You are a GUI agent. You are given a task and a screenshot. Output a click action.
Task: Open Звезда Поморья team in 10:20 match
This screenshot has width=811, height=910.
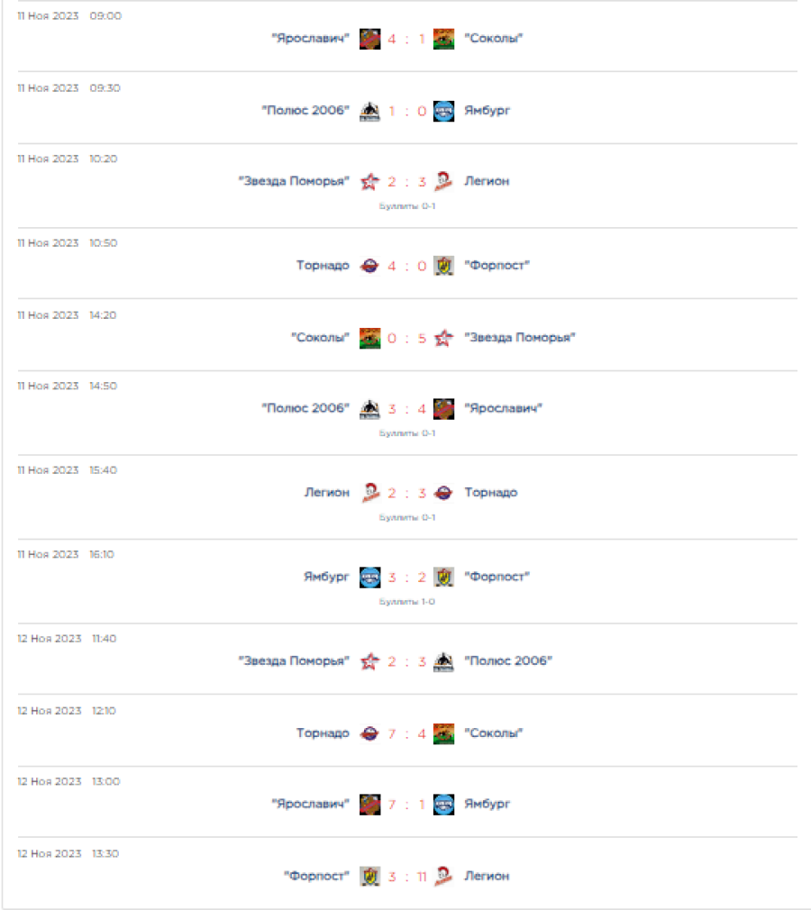click(x=294, y=181)
